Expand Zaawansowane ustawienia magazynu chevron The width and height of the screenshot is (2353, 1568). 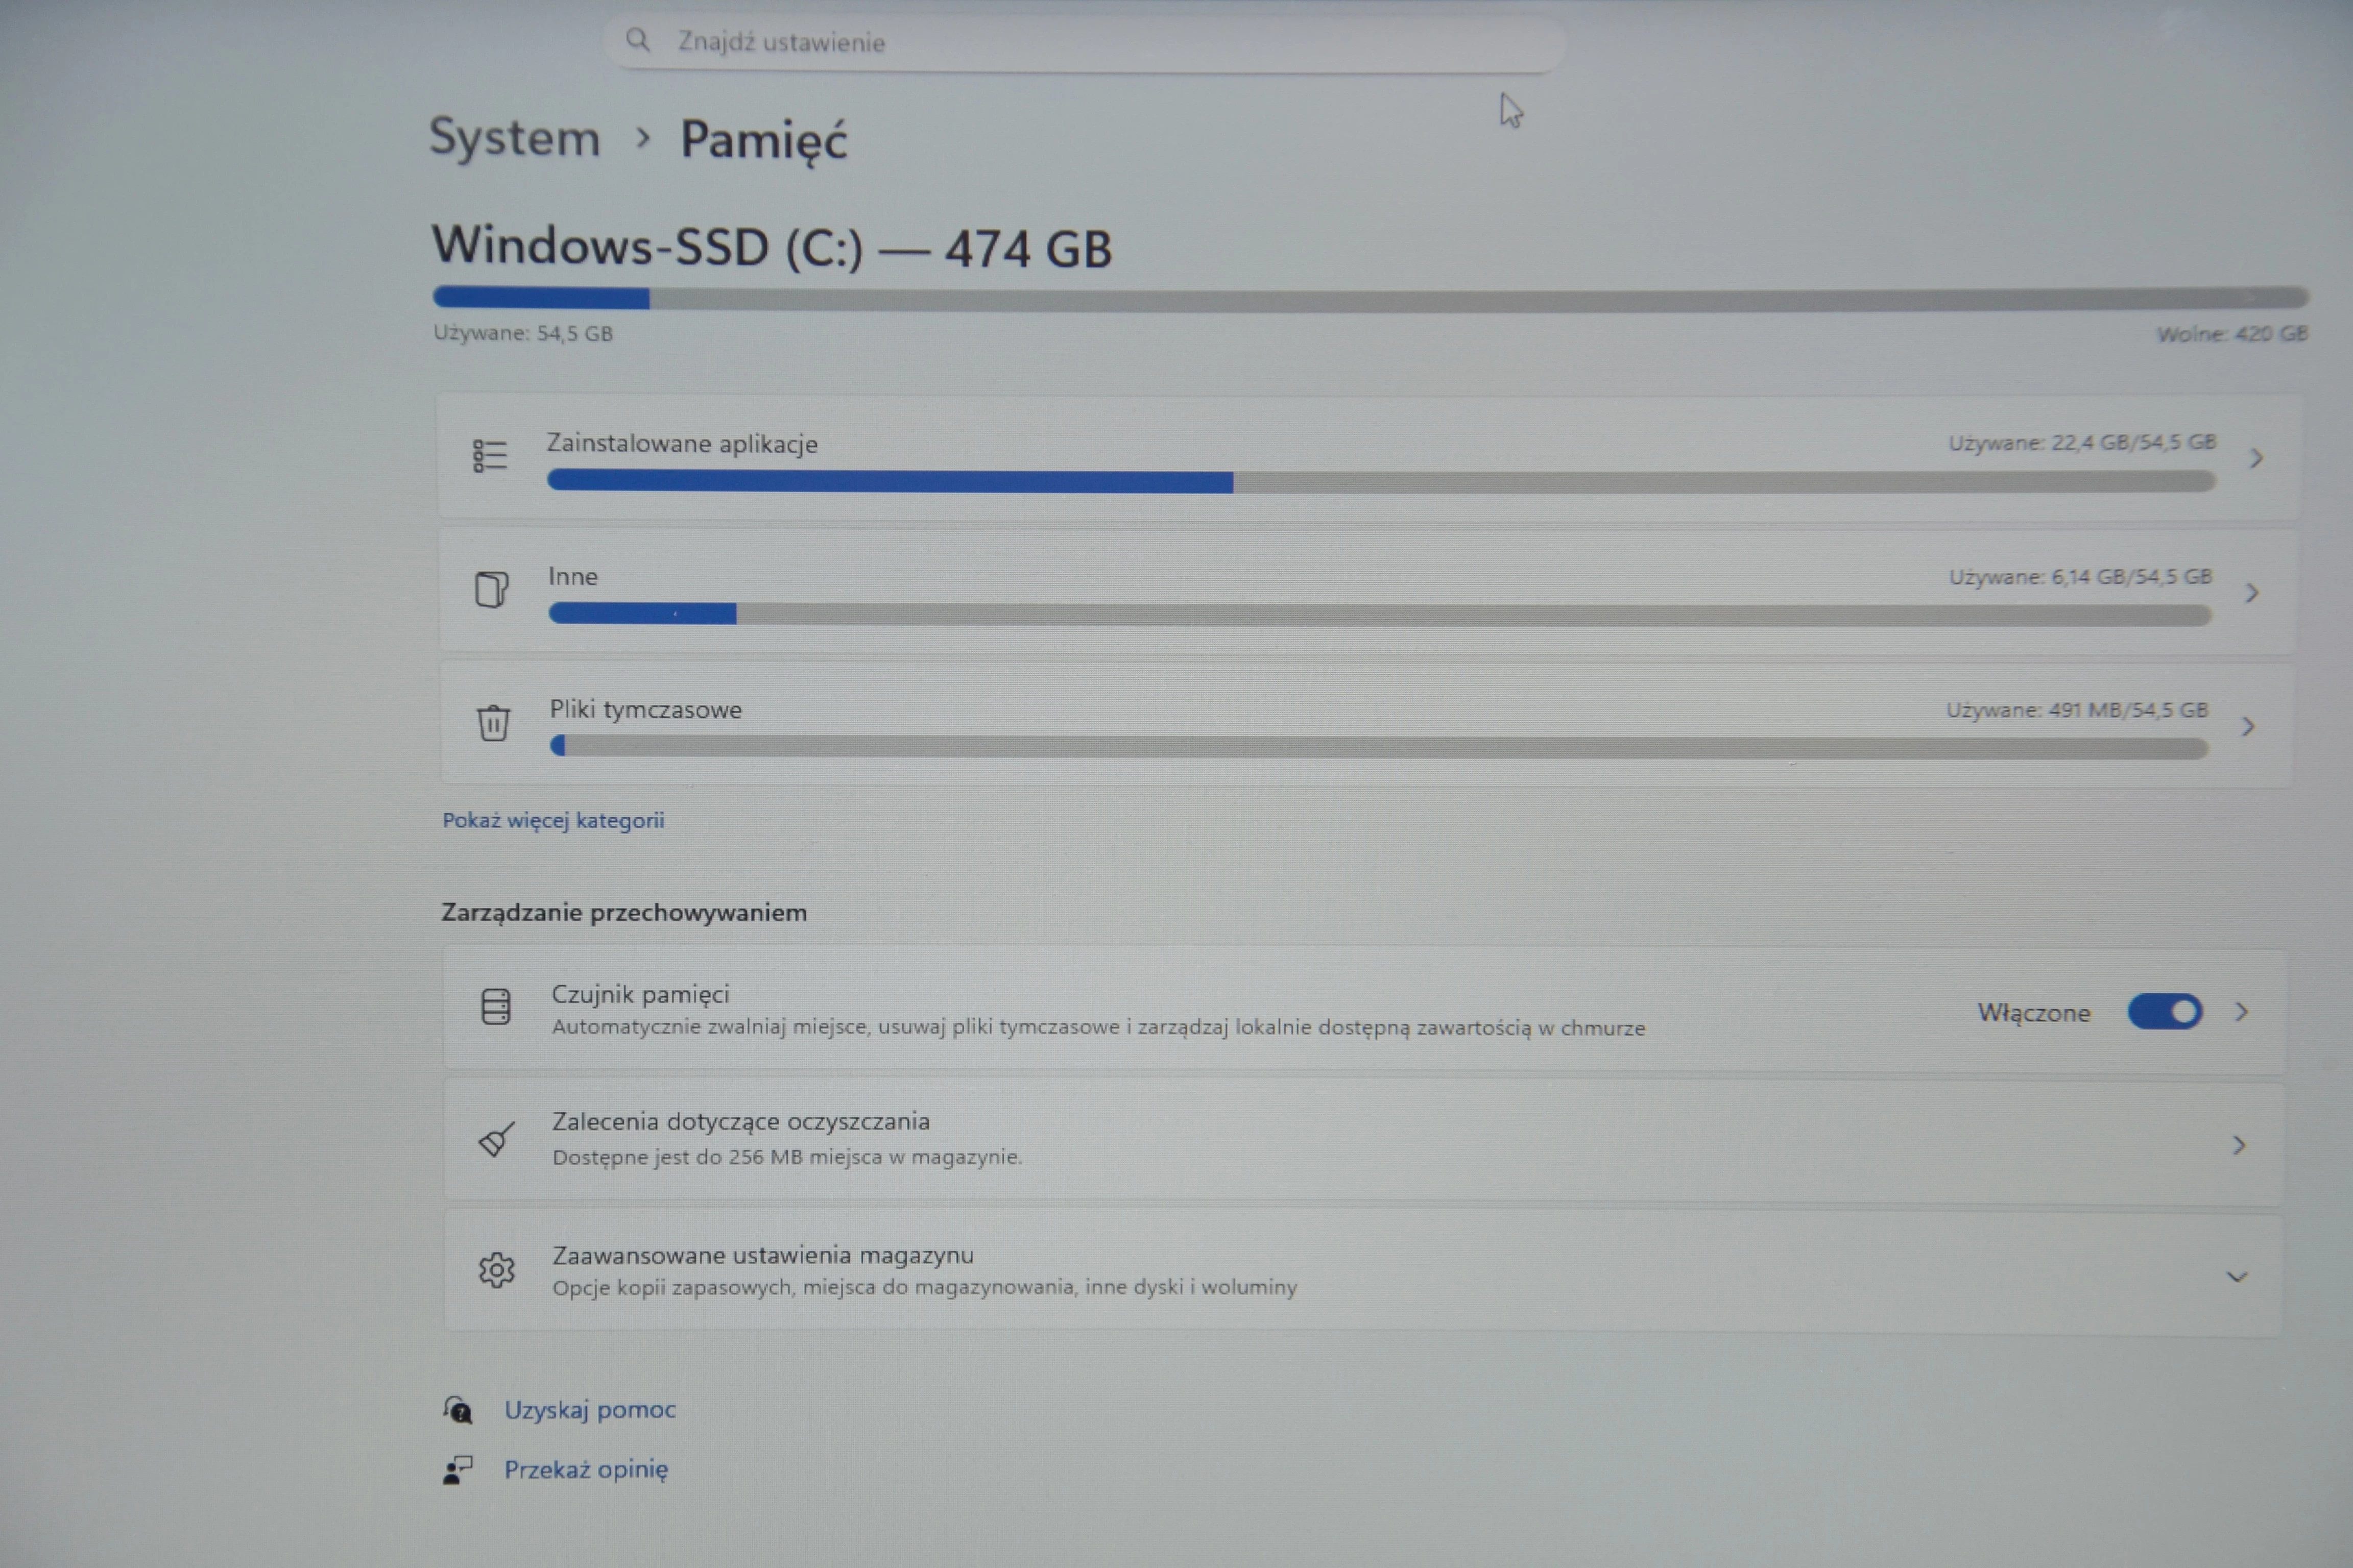click(2237, 1277)
